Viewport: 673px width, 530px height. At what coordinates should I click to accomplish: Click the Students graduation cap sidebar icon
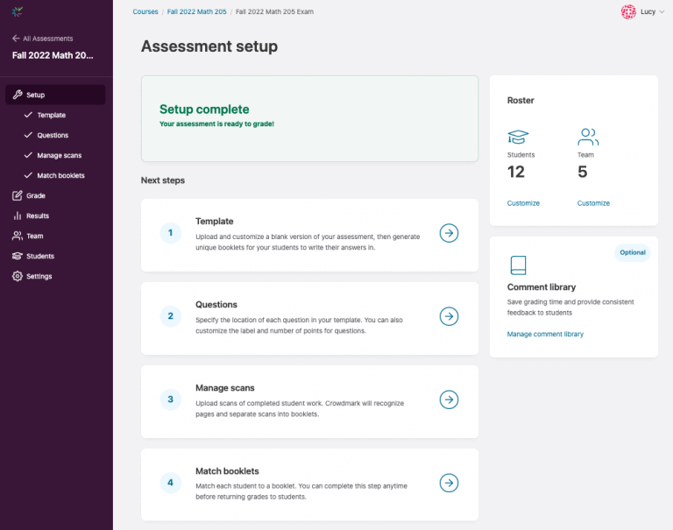coord(18,256)
